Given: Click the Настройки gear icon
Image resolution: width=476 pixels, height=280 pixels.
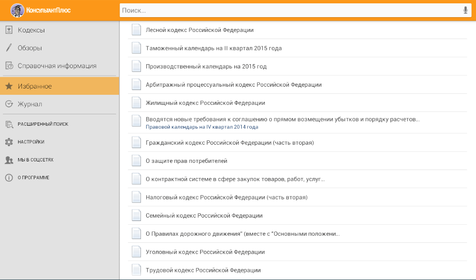Looking at the screenshot, I should [9, 142].
